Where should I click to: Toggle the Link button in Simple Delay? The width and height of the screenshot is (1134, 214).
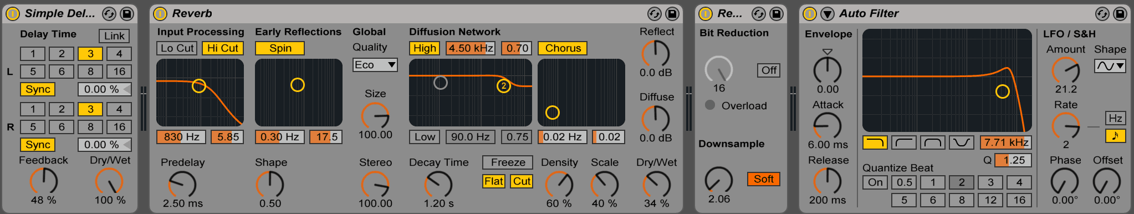pos(114,36)
